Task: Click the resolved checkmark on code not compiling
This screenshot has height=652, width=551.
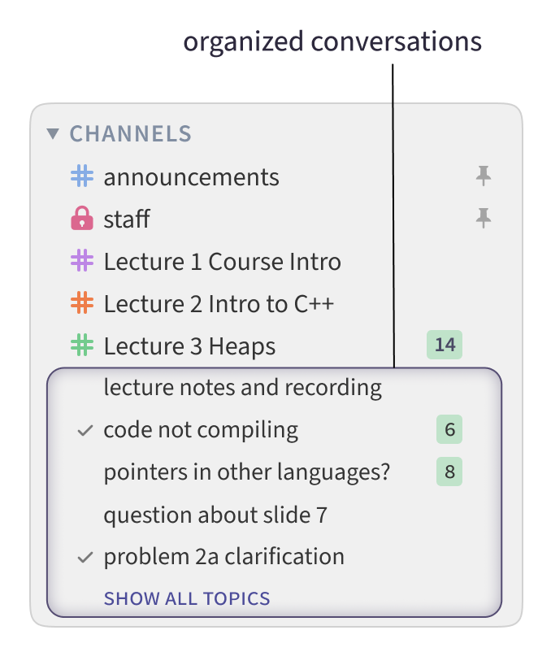Action: pyautogui.click(x=85, y=431)
